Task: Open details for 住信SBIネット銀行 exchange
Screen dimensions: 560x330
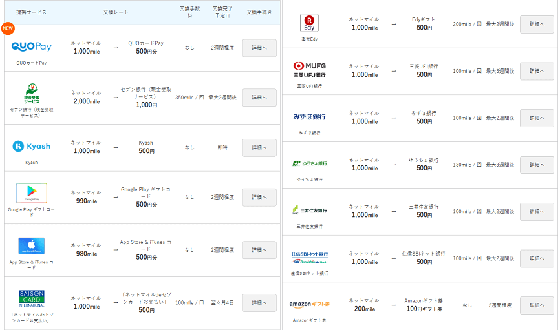Action: 537,258
